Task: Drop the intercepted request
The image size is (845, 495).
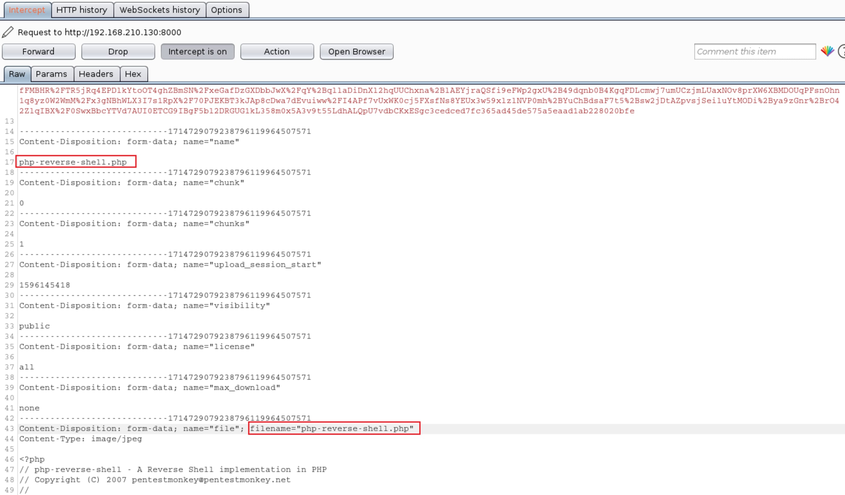Action: 118,52
